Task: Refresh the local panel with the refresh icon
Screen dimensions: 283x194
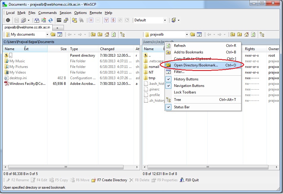Action: coord(114,34)
